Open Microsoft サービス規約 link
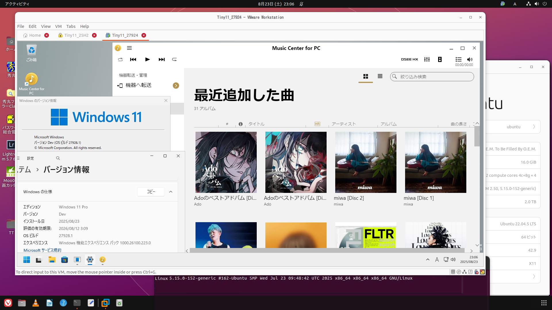Viewport: 552px width, 310px height. [42, 250]
